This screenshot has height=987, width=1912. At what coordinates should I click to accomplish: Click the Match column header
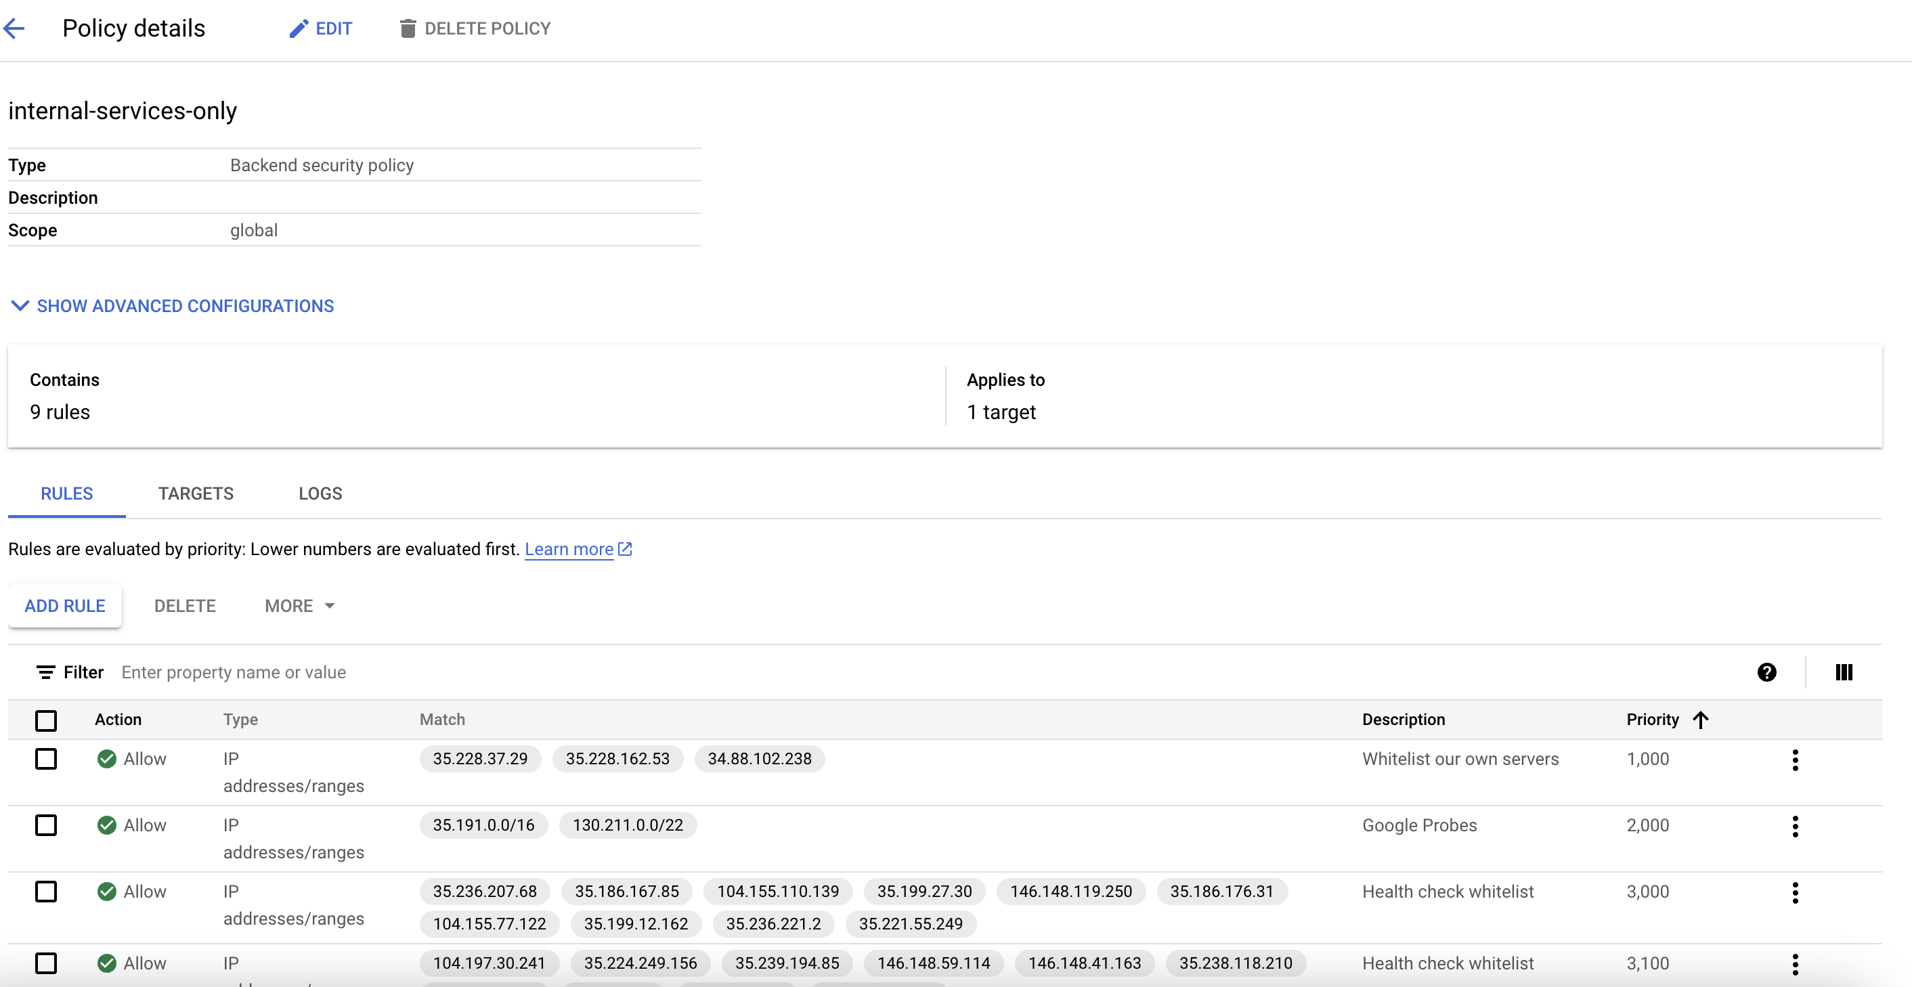(442, 720)
